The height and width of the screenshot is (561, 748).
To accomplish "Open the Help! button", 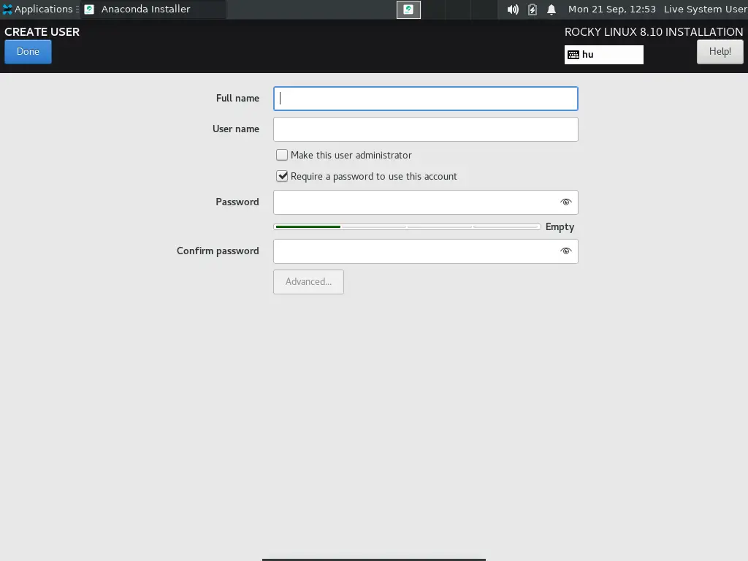I will tap(720, 52).
